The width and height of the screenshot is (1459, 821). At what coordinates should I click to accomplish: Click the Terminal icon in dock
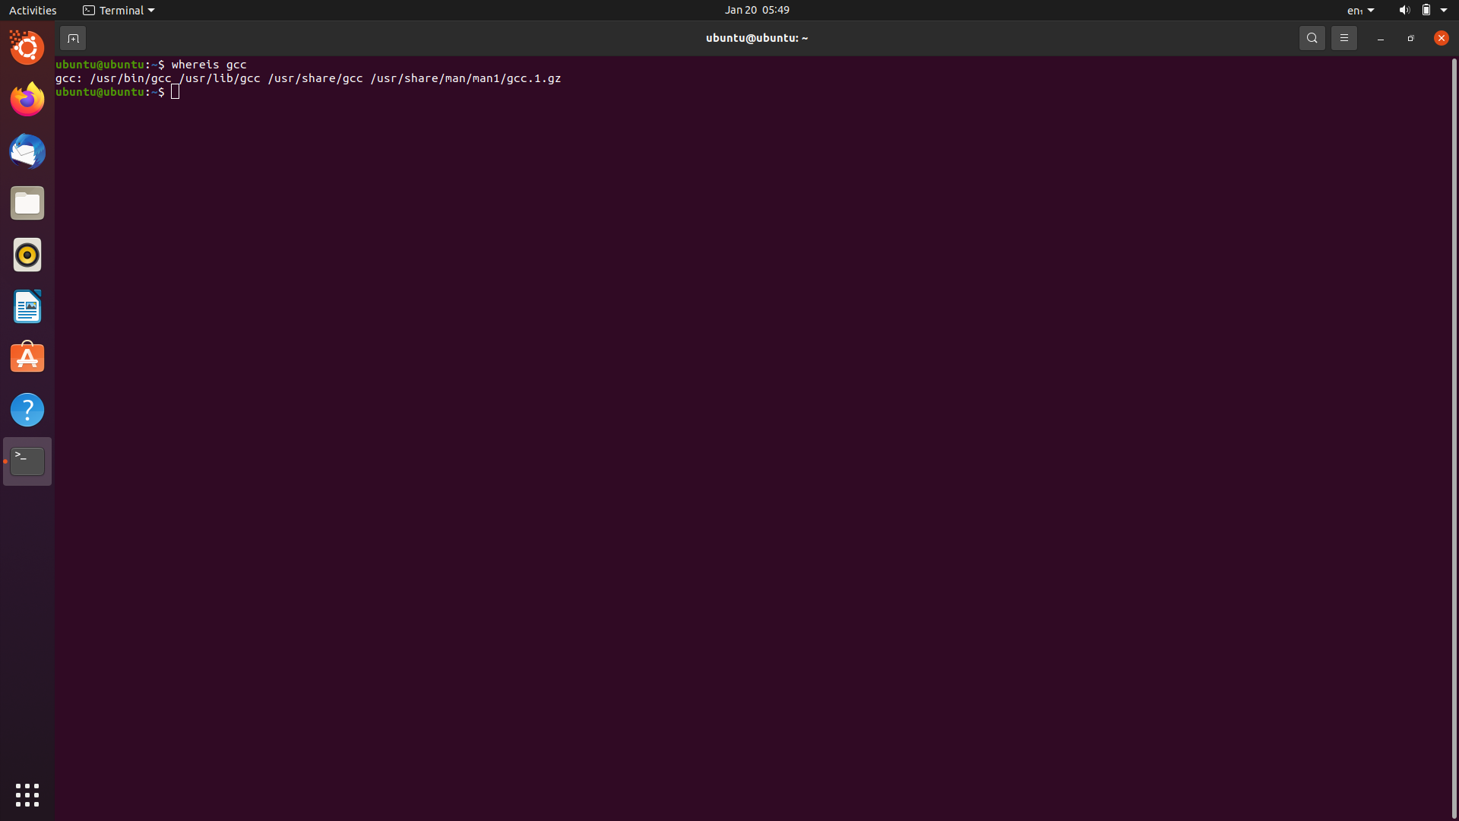tap(27, 461)
